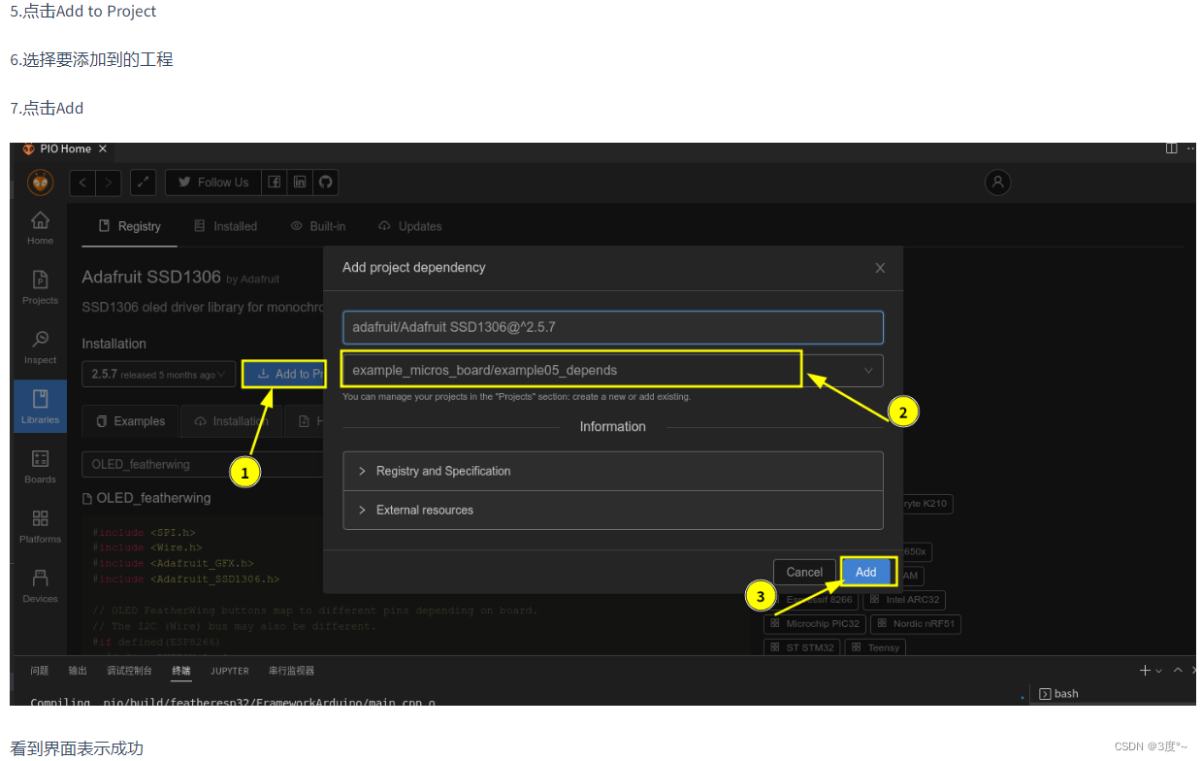The image size is (1202, 761).
Task: Switch to the Installed tab
Action: [226, 226]
